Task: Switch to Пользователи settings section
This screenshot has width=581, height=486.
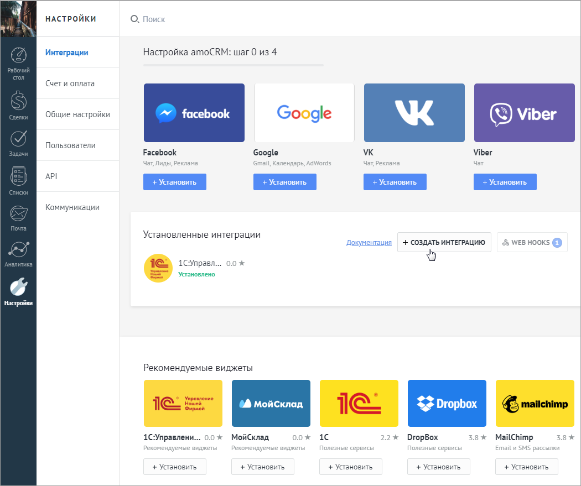Action: 70,145
